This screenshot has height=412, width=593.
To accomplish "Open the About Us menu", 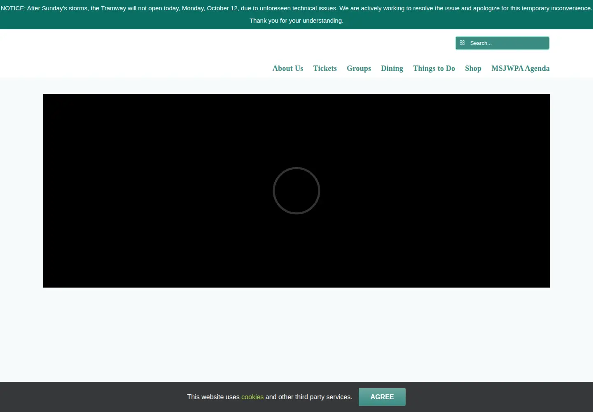I will tap(288, 68).
